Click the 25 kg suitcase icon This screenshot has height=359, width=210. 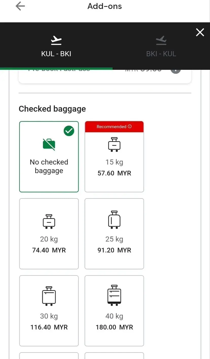114,220
